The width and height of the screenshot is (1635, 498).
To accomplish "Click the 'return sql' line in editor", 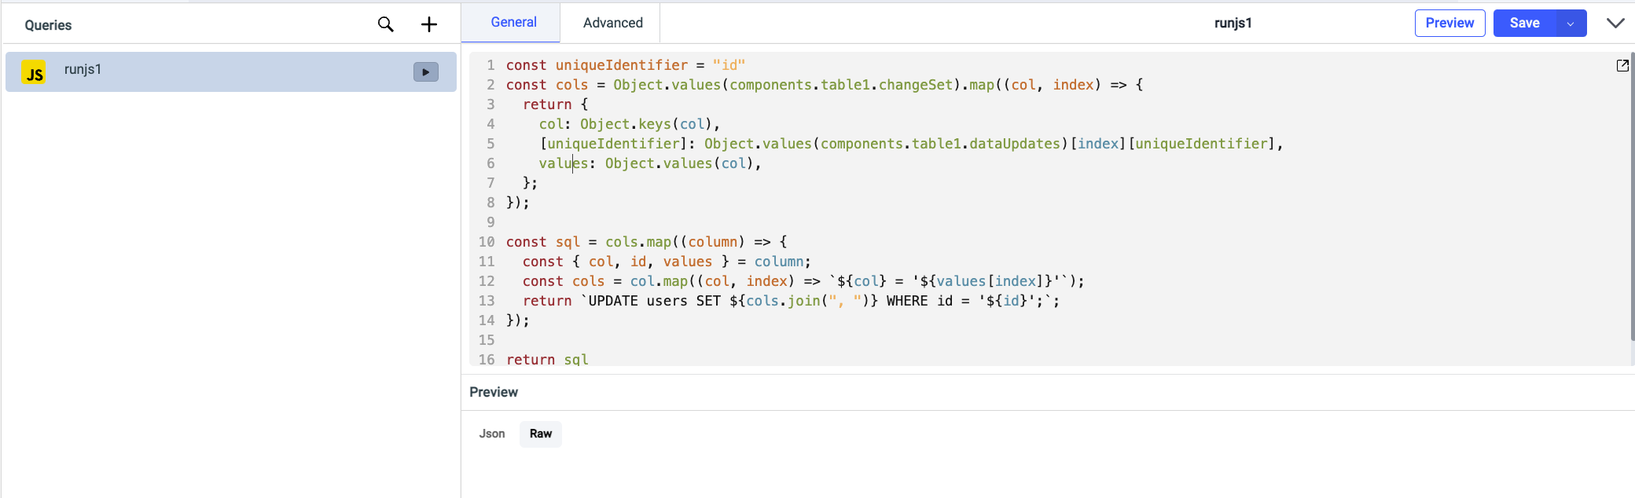I will click(x=547, y=359).
